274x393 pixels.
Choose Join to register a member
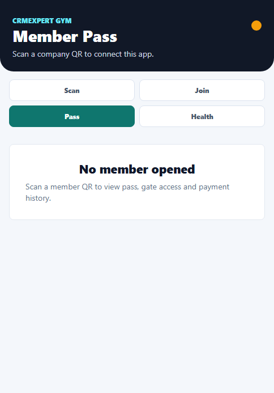click(202, 90)
